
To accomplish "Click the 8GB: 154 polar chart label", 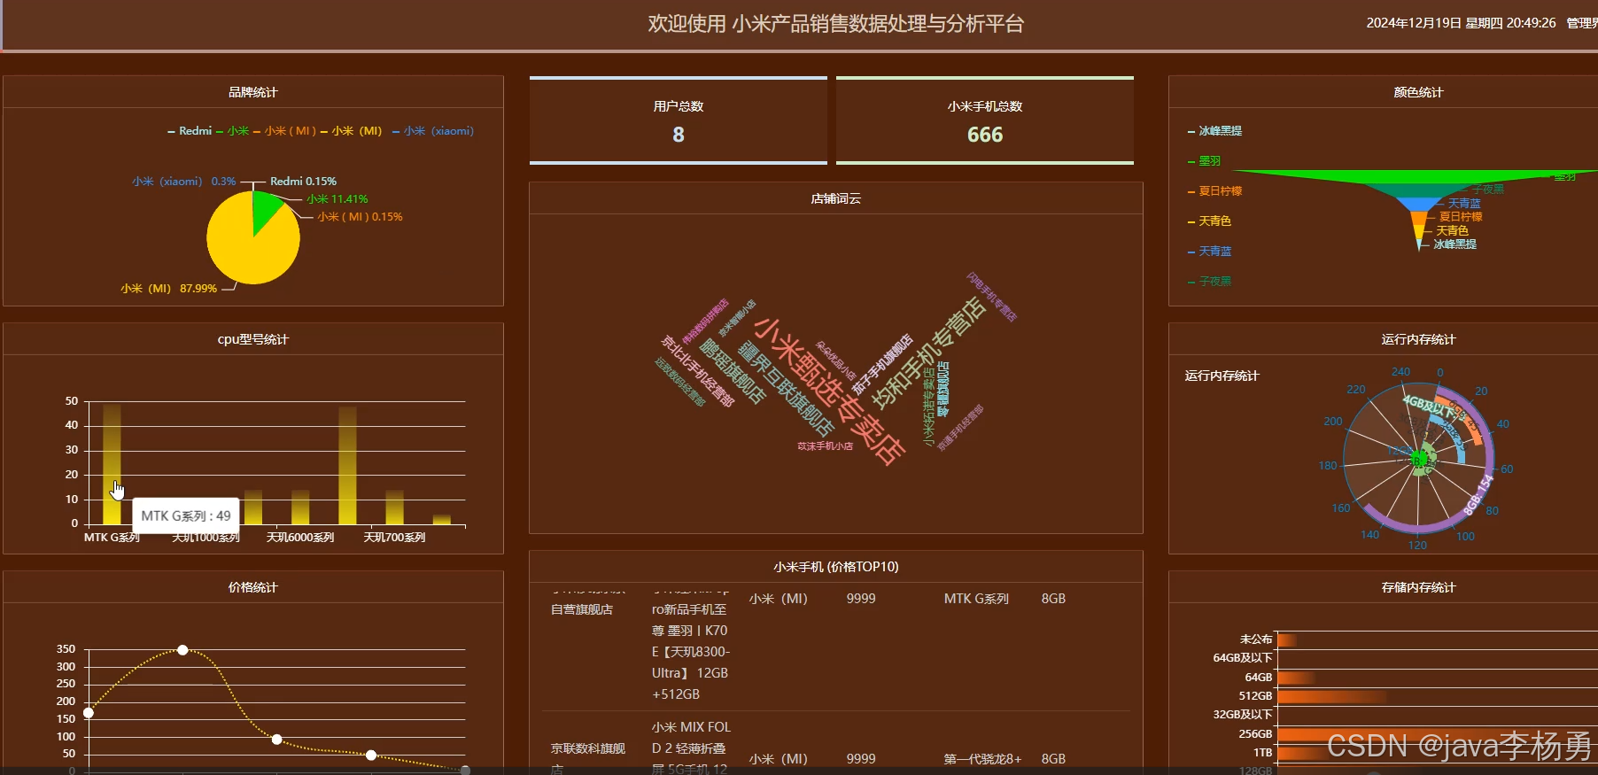I will 1478,494.
